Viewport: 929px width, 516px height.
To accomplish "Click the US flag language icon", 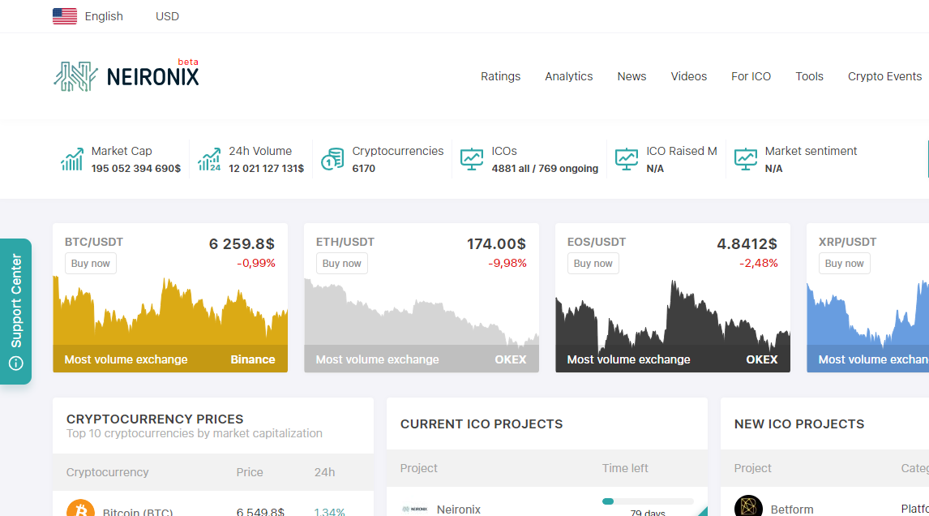I will (x=65, y=16).
